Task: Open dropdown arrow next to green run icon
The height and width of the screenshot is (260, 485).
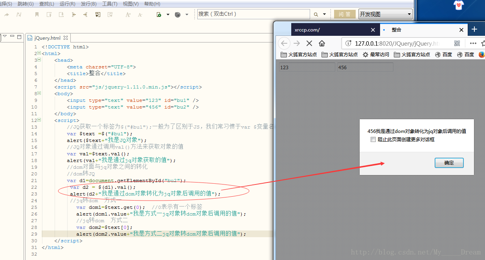Action: (168, 15)
